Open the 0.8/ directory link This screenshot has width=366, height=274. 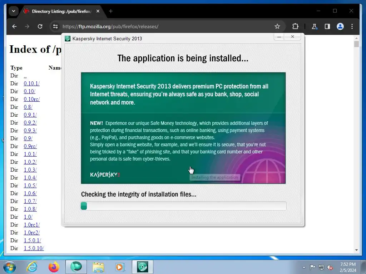[x=28, y=107]
